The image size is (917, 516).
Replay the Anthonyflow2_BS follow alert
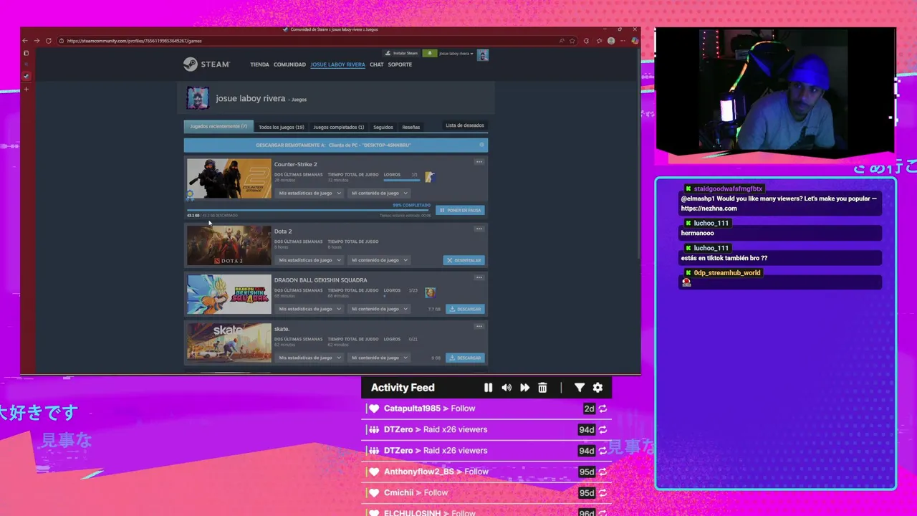point(602,472)
